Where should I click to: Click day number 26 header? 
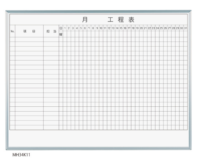165,28
